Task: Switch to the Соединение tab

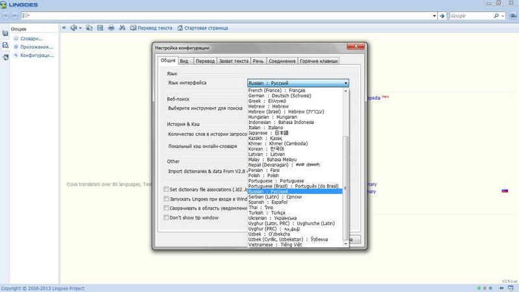Action: [282, 61]
